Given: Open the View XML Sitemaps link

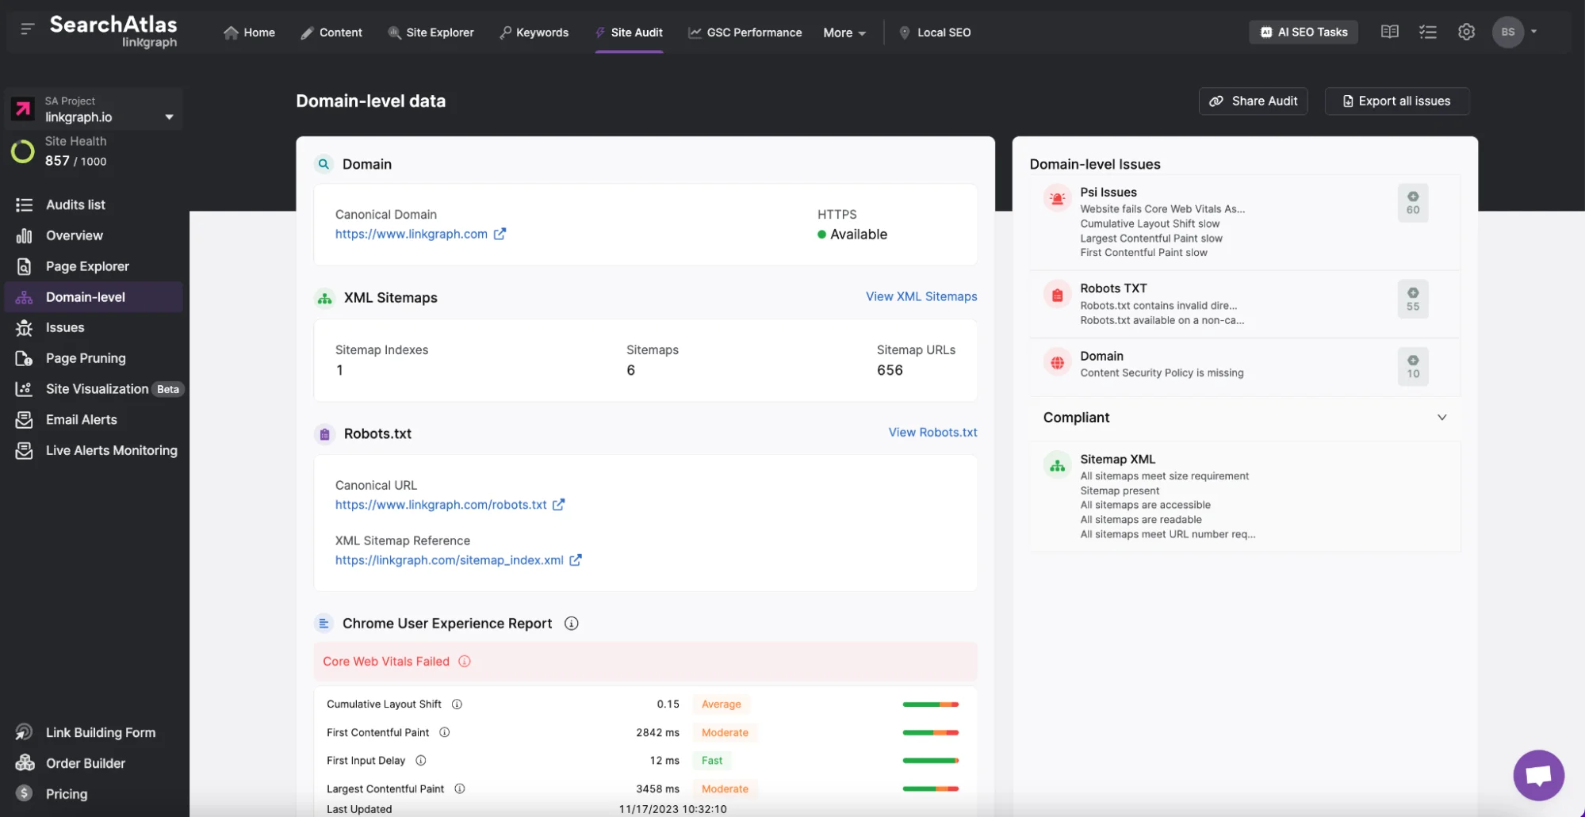Looking at the screenshot, I should point(921,296).
